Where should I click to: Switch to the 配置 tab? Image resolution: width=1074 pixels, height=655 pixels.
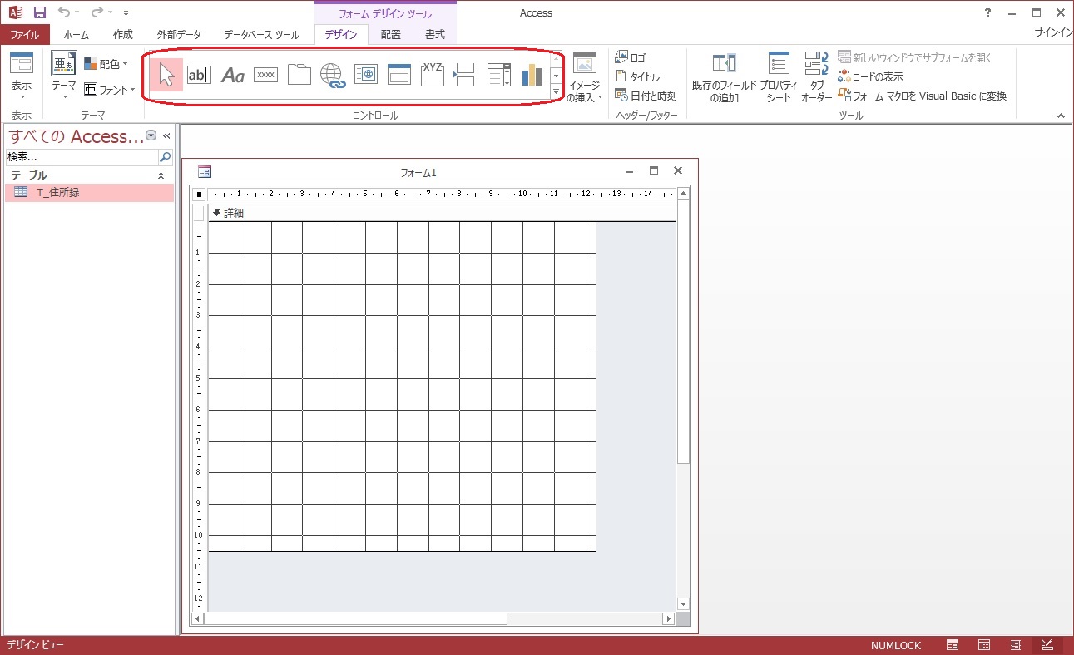tap(390, 35)
